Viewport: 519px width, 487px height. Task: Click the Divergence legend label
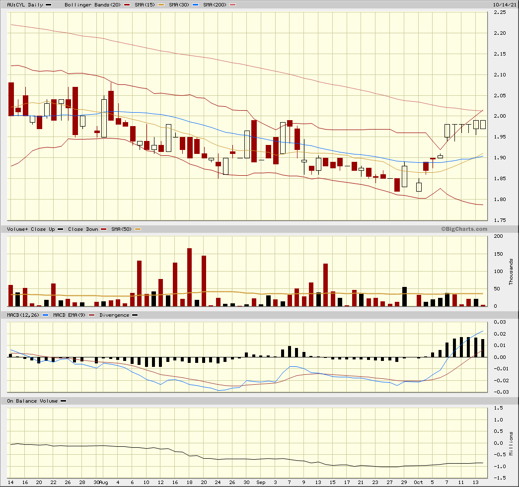[x=114, y=315]
